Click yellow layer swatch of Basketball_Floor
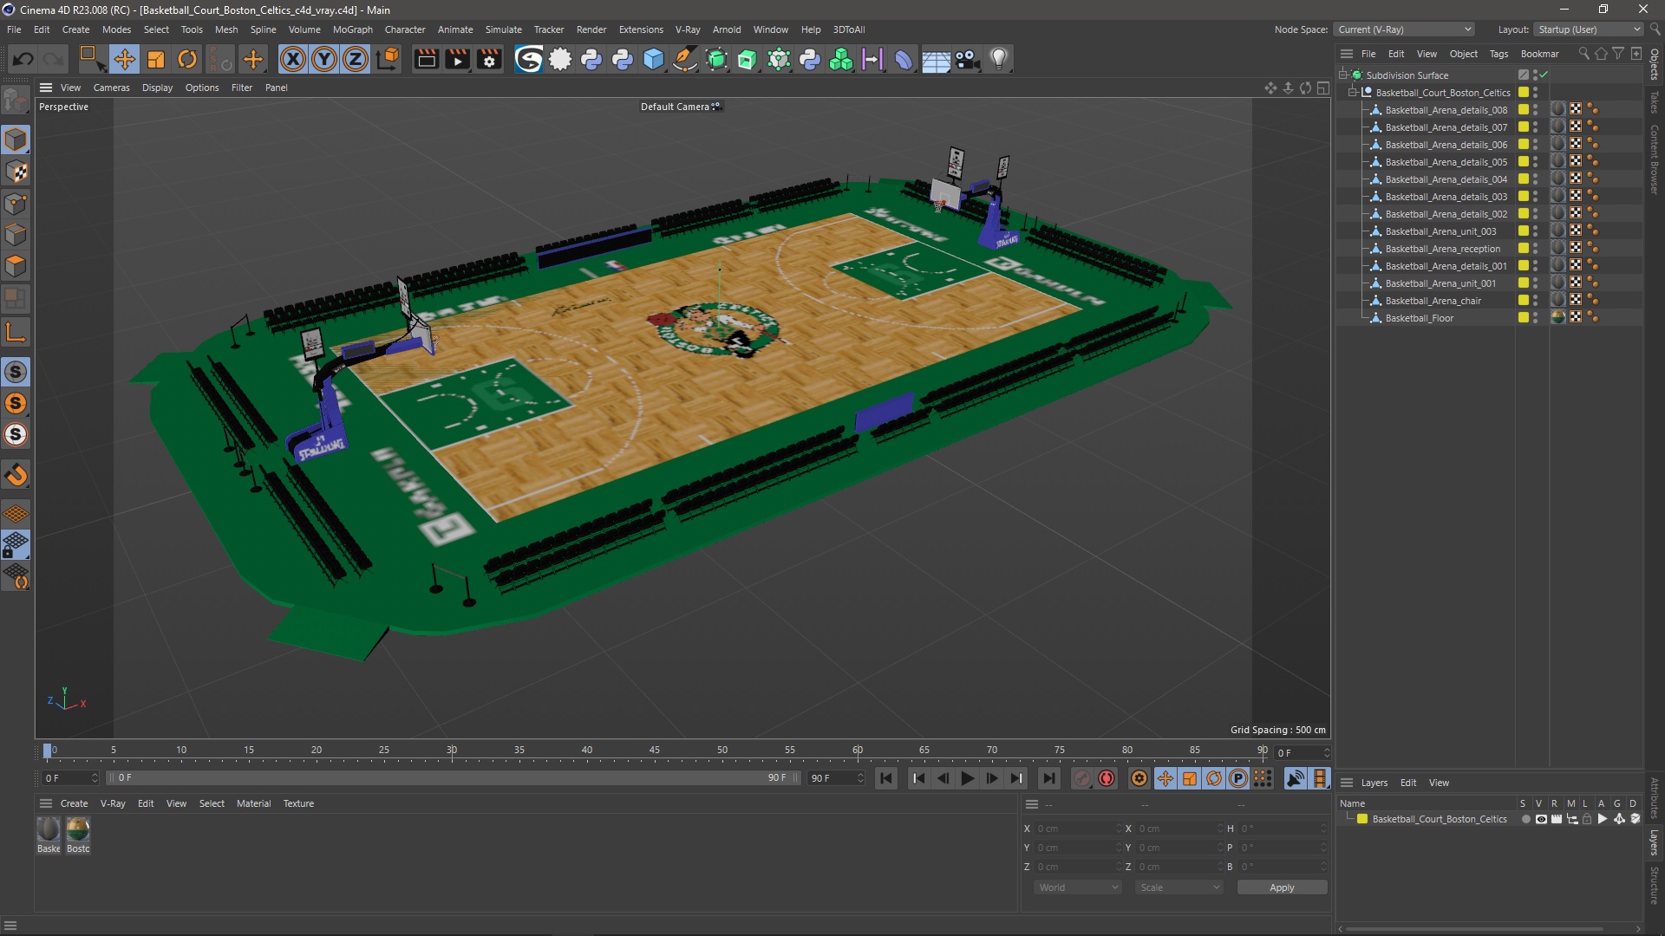Screen dimensions: 1665x936 point(1524,318)
